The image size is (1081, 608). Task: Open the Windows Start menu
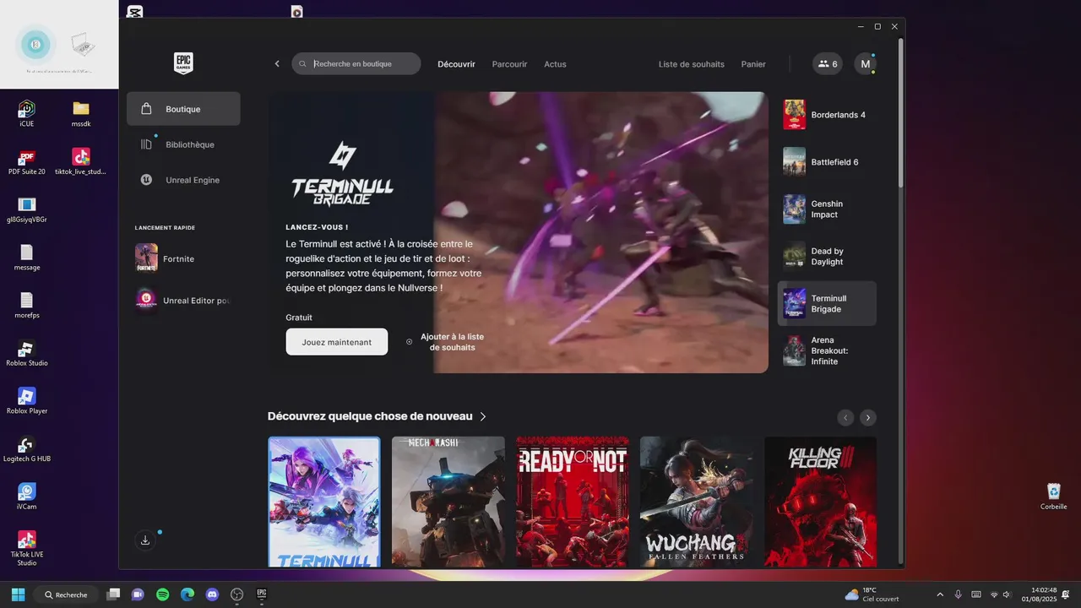click(18, 594)
